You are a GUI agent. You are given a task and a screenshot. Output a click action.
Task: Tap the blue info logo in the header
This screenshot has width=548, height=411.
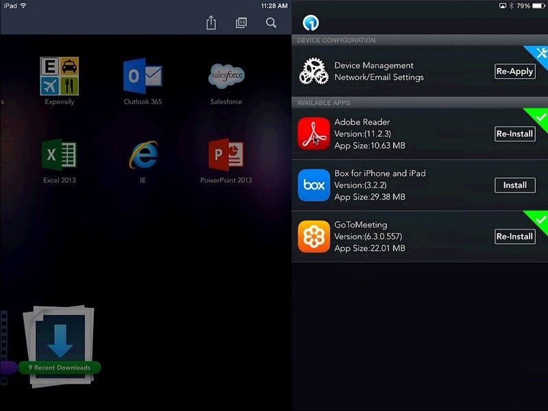311,23
